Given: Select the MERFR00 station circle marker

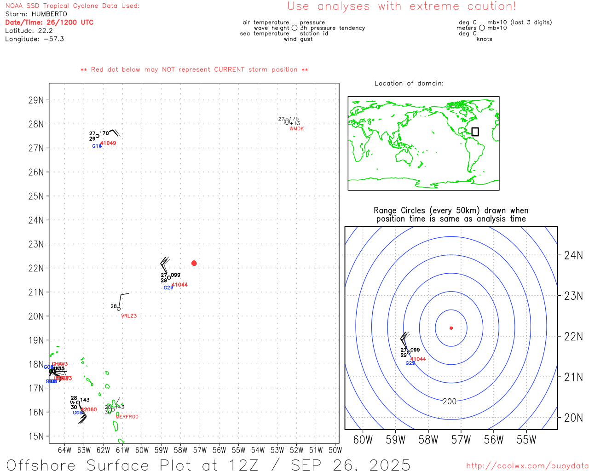Looking at the screenshot, I should pos(113,410).
